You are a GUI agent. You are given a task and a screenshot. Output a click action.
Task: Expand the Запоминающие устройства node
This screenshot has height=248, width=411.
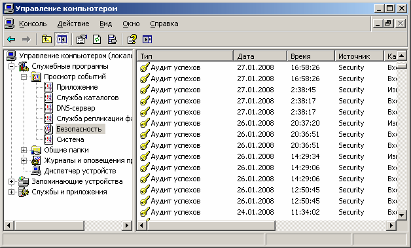pos(11,181)
